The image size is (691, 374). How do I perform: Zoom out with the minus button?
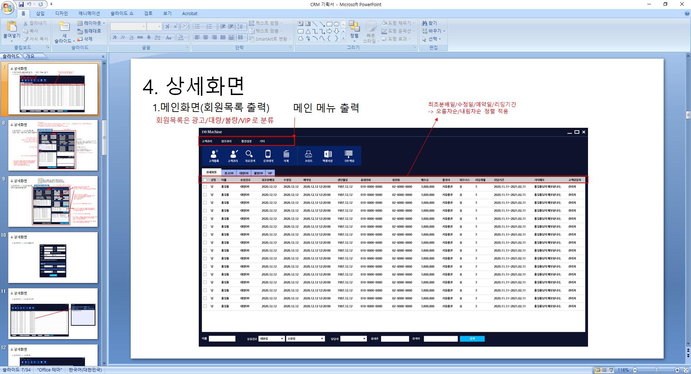[635, 370]
